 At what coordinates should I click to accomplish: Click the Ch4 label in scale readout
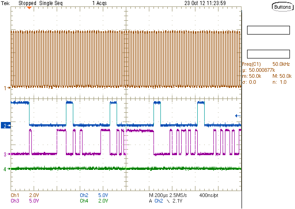point(84,201)
